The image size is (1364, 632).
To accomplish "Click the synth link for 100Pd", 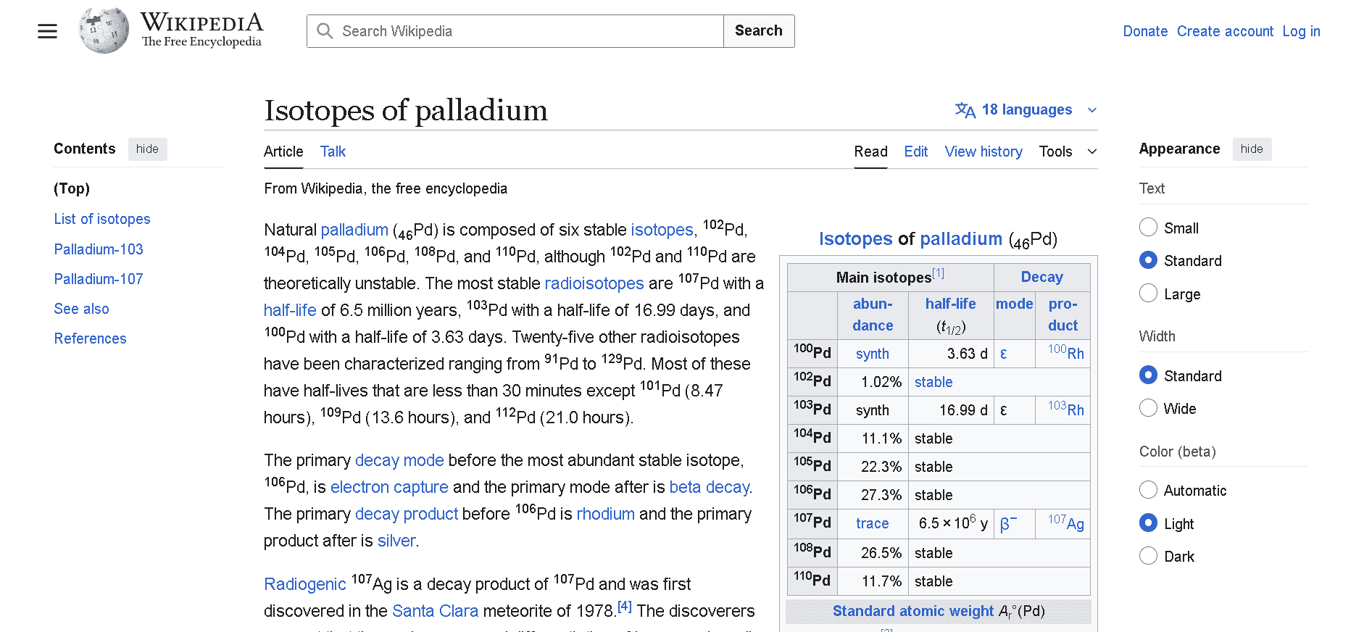I will 872,354.
